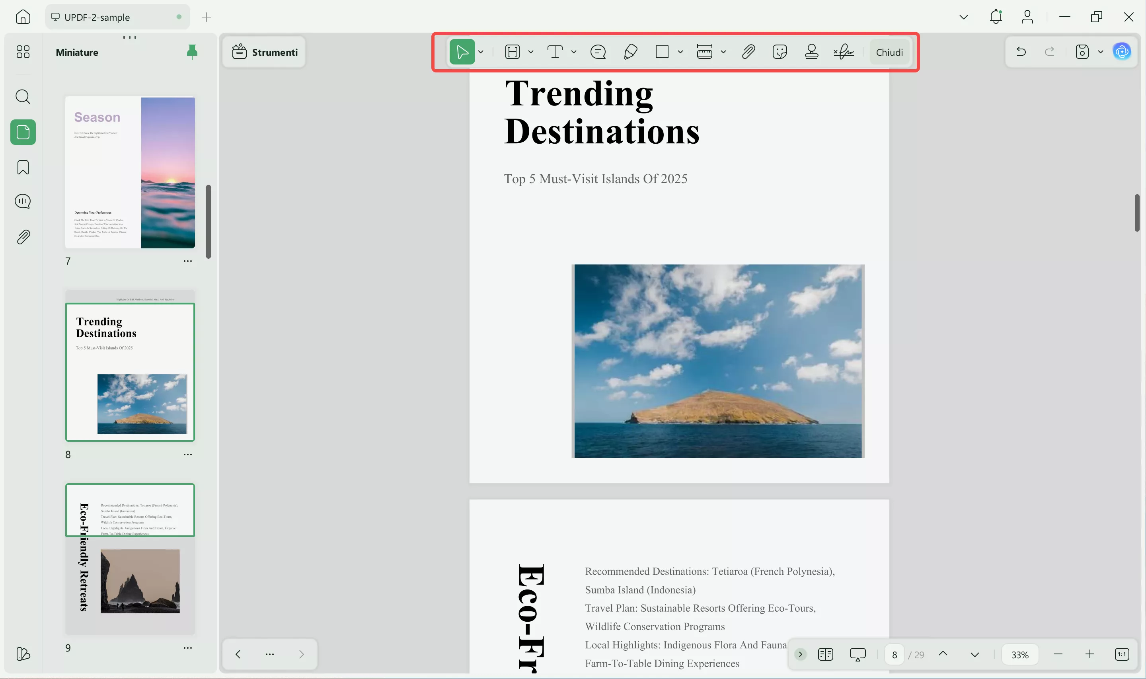Open the bookmarks panel in sidebar

click(23, 167)
